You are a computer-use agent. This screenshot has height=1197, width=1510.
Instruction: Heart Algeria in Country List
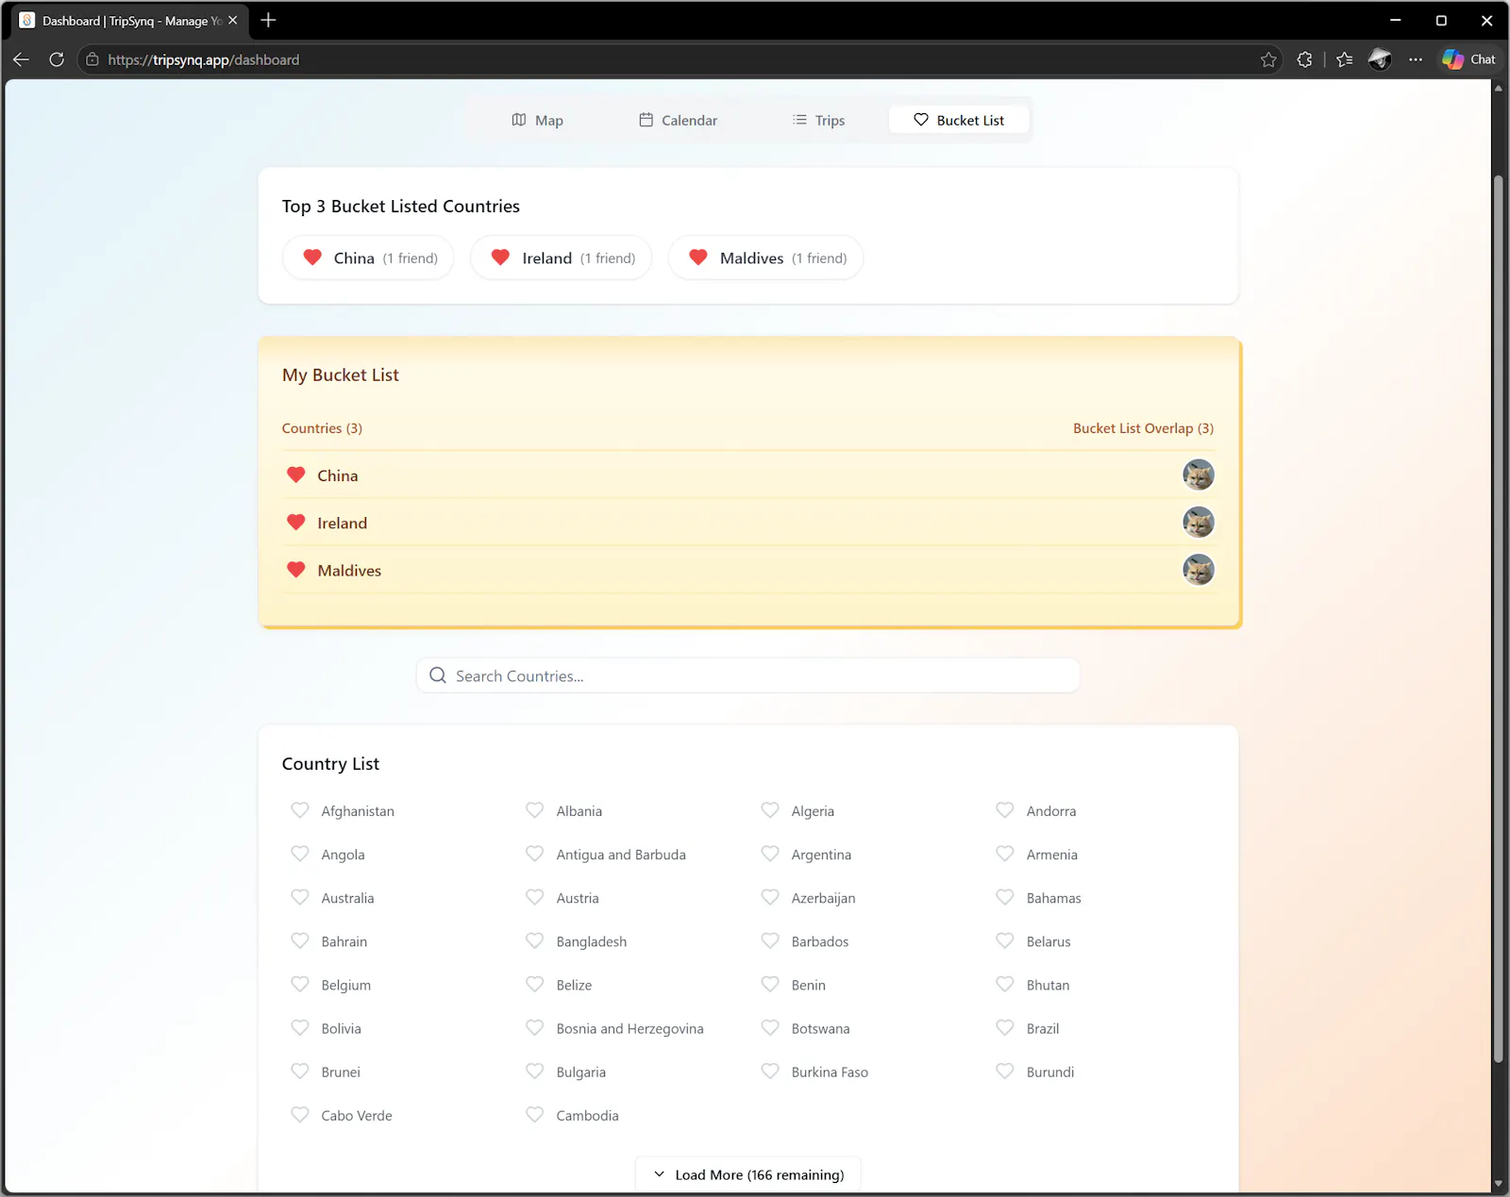(x=770, y=810)
